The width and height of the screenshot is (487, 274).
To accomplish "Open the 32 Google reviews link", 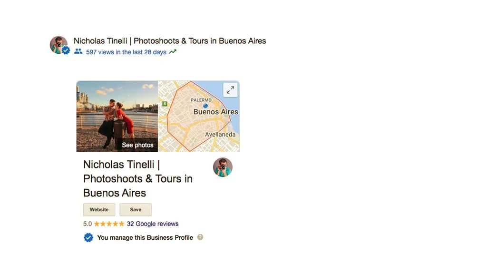I will click(x=151, y=224).
